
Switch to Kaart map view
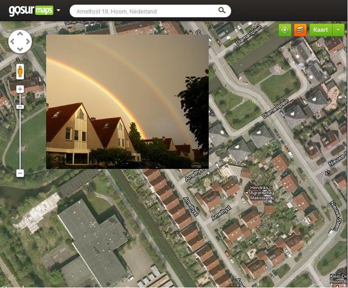point(321,30)
